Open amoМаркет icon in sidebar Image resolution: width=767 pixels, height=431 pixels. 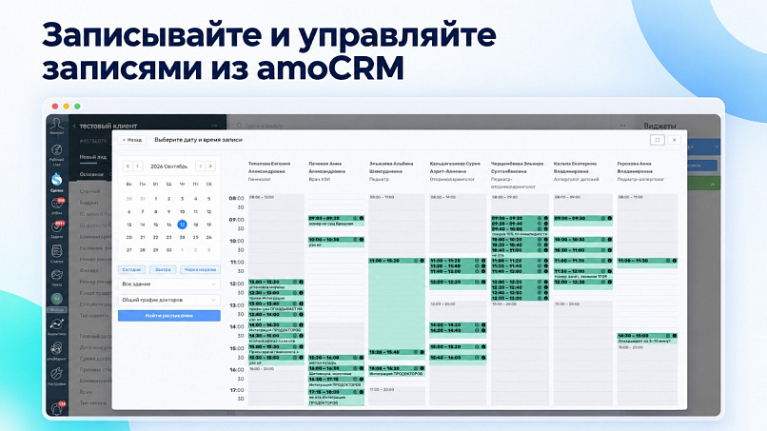pos(57,350)
